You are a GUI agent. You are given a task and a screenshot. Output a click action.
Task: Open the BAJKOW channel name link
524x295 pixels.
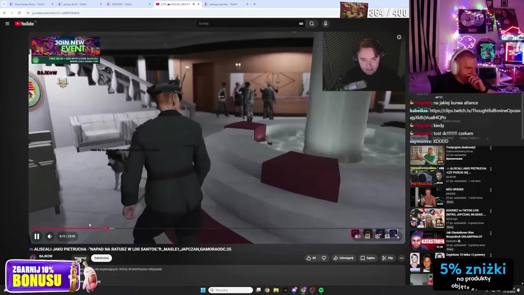click(x=46, y=256)
